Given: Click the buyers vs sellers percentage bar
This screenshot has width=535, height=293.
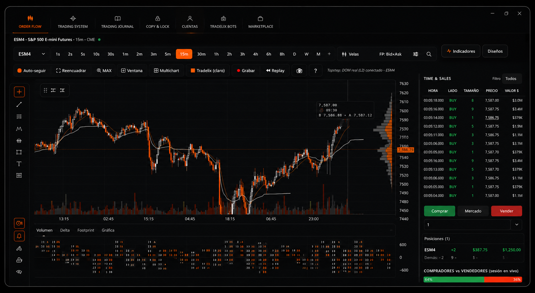Looking at the screenshot, I should point(473,279).
